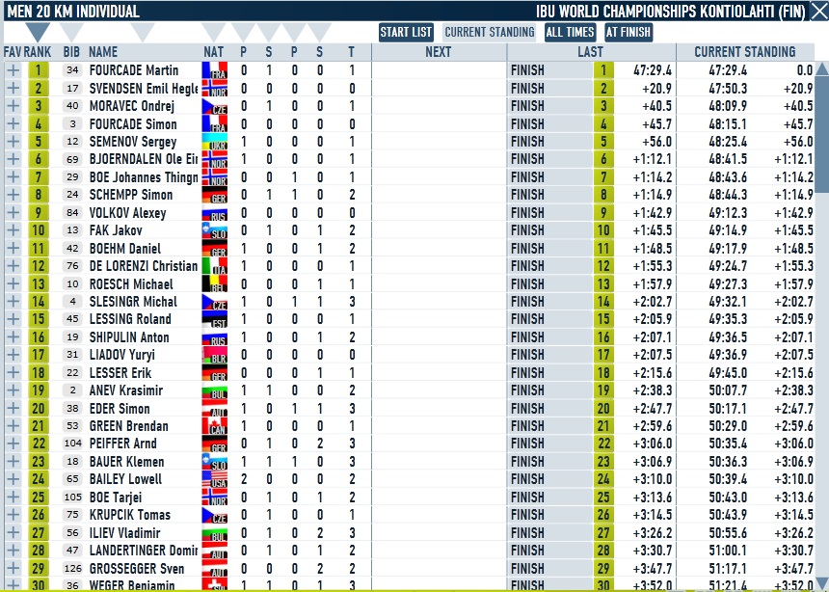
Task: Click the T total misses header
Action: click(351, 52)
